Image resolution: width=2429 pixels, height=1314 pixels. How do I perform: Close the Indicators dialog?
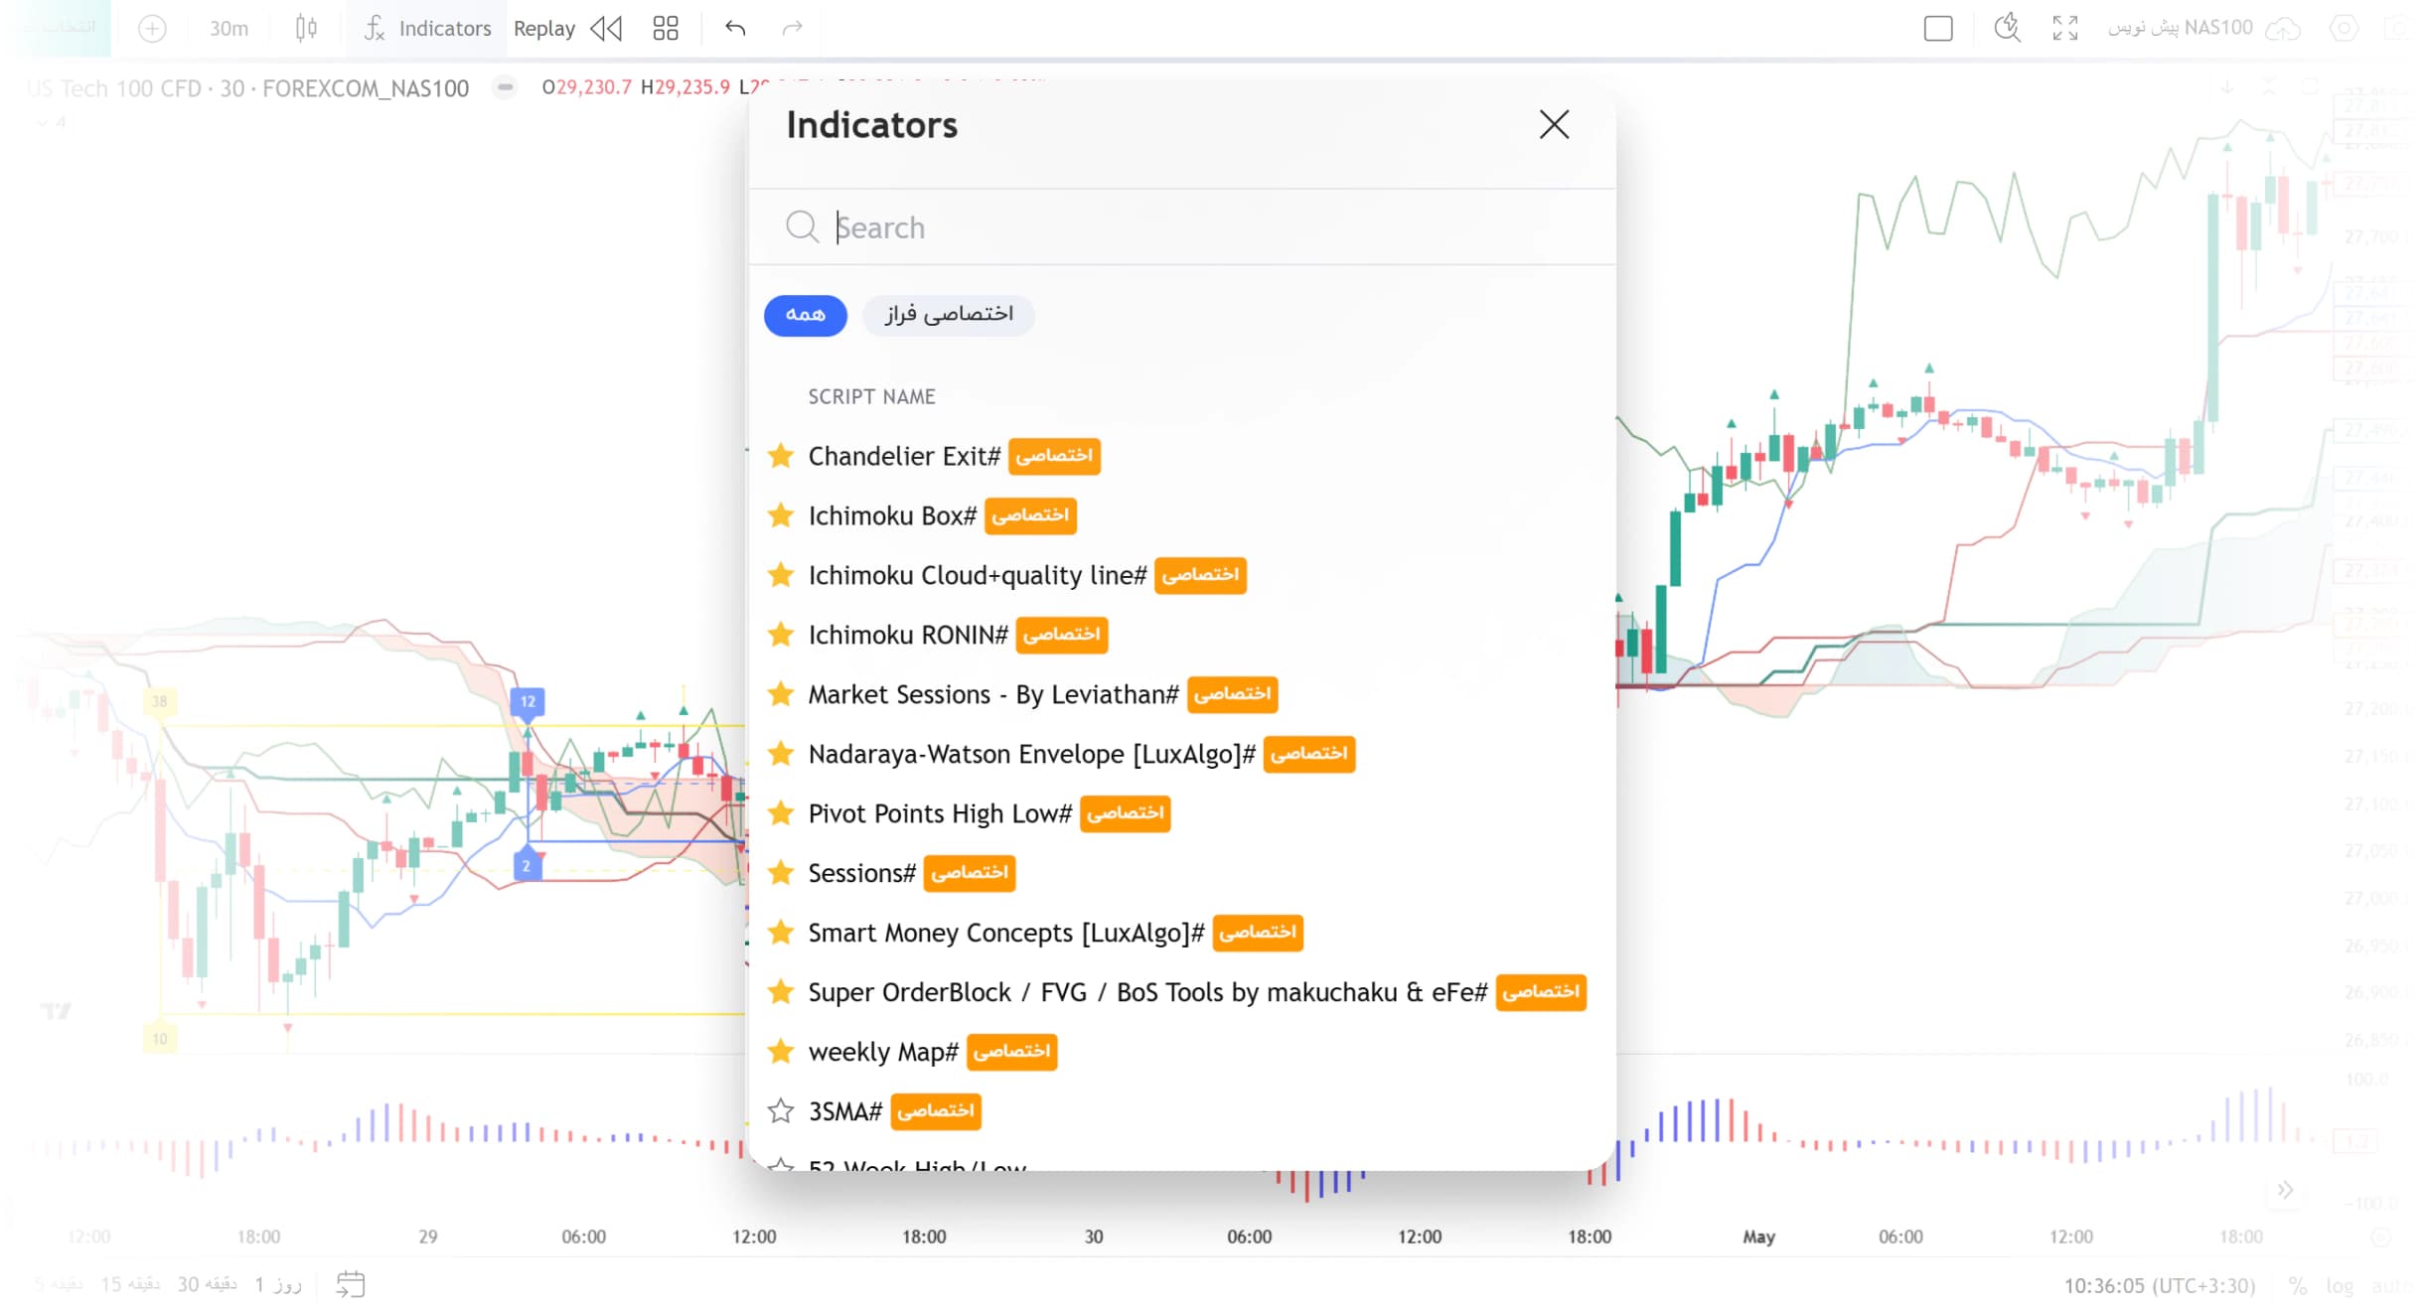1554,125
